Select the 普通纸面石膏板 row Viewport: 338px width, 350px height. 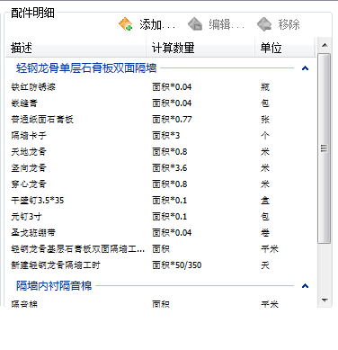(x=161, y=120)
